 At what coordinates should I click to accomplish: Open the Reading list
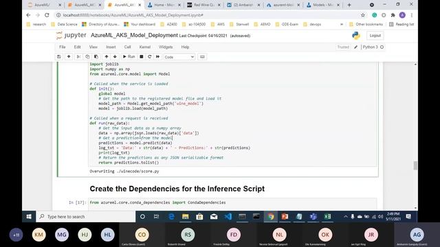[x=401, y=25]
